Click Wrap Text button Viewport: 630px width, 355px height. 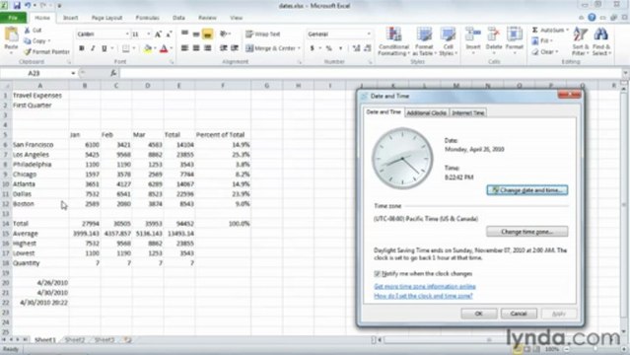coord(263,35)
